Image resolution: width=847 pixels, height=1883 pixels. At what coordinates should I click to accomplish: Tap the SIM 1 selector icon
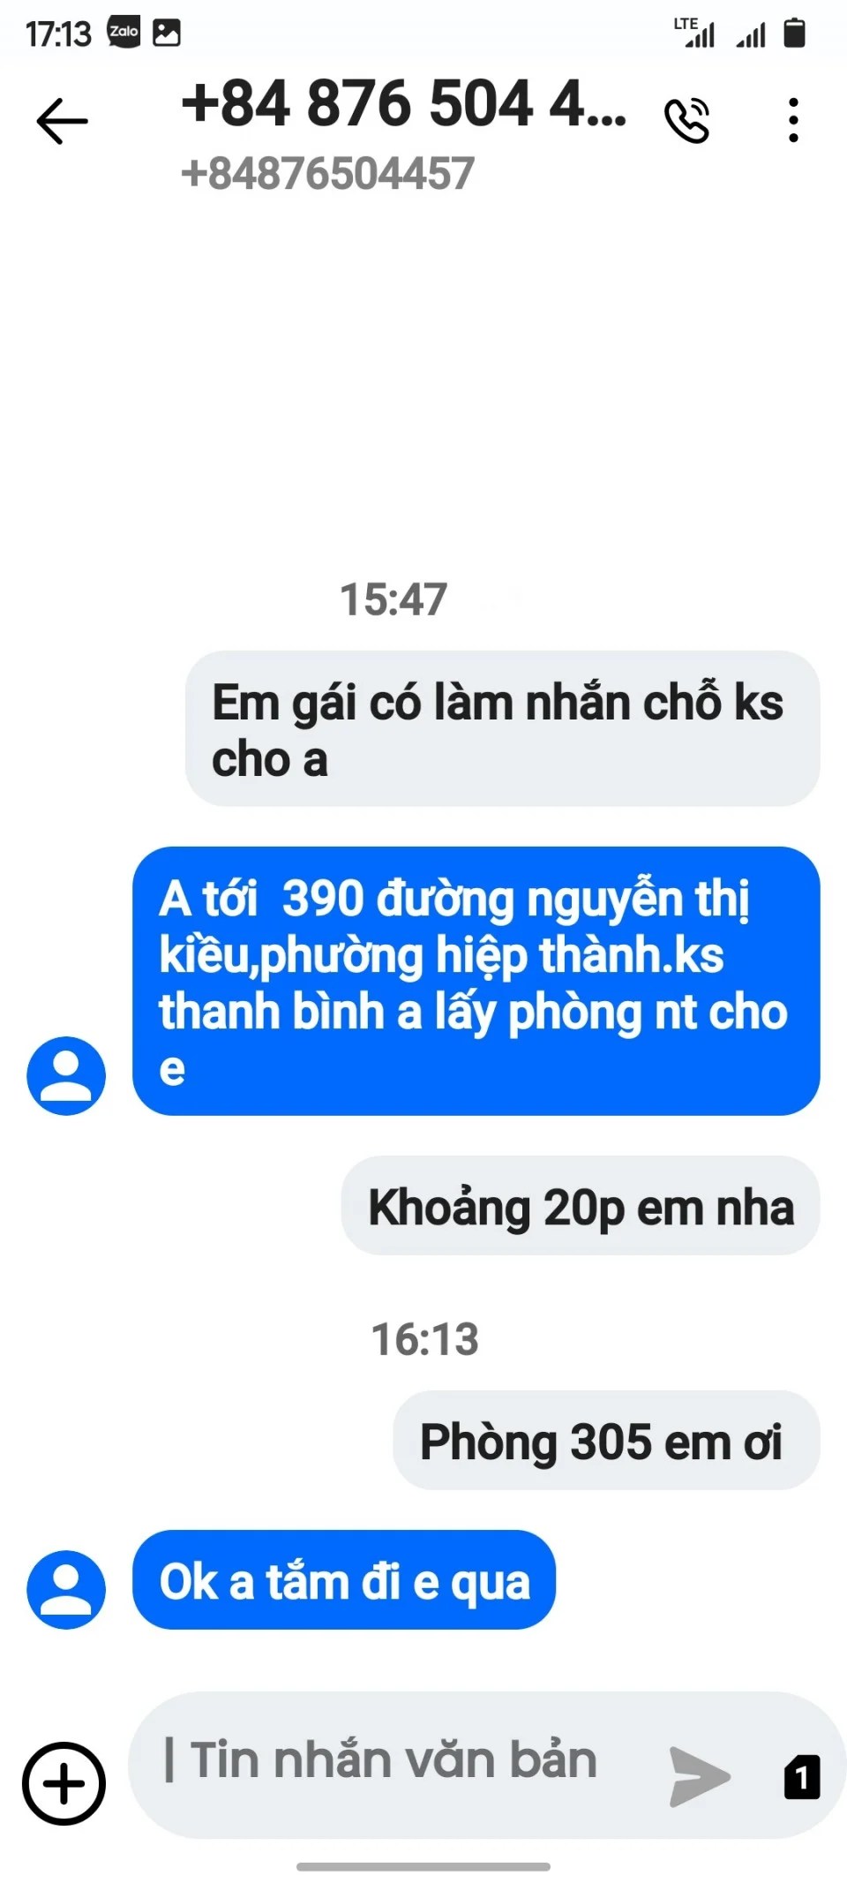click(802, 1777)
